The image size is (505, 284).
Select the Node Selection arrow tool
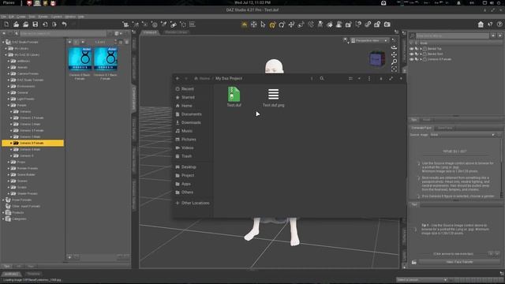(x=263, y=24)
